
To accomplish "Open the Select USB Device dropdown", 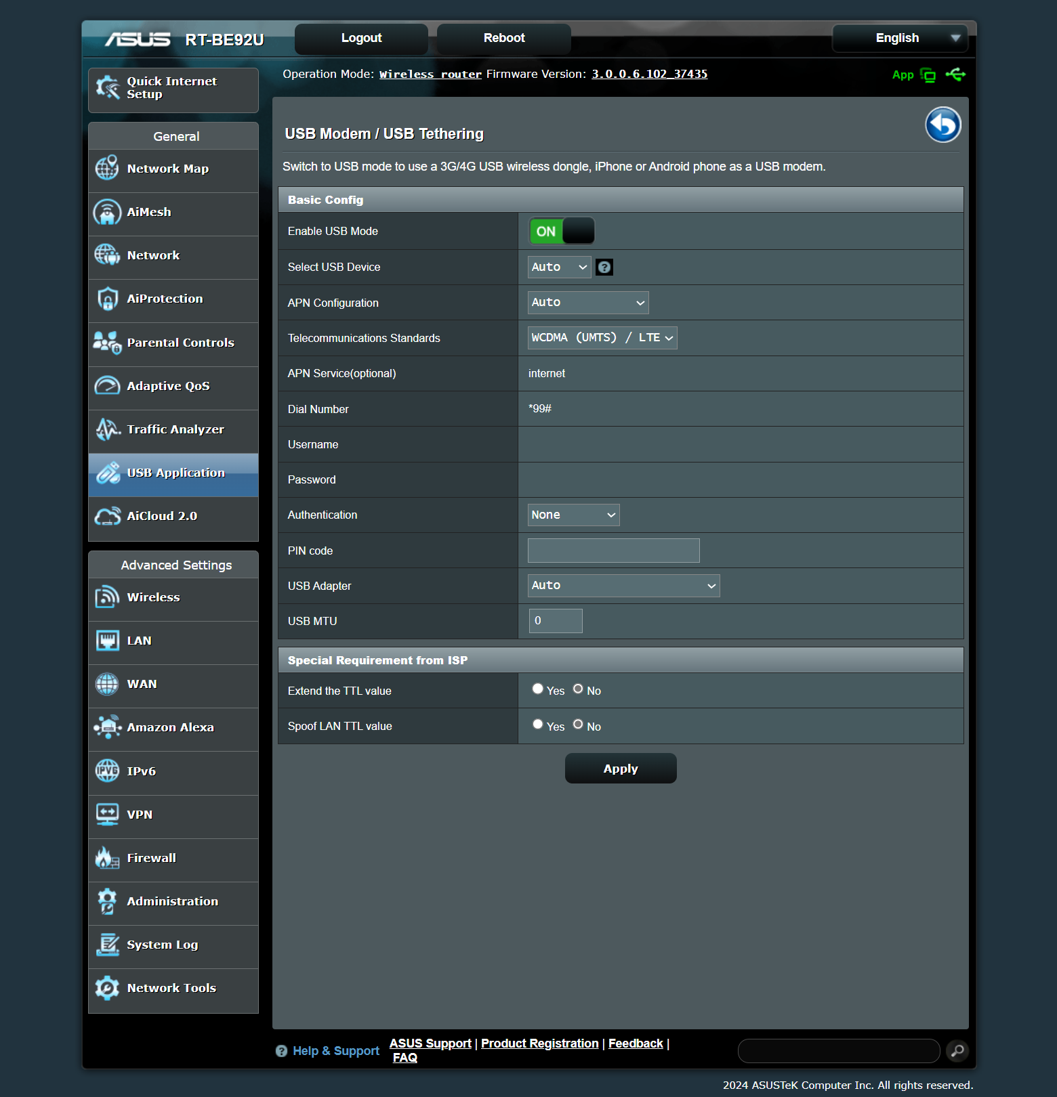I will (560, 267).
